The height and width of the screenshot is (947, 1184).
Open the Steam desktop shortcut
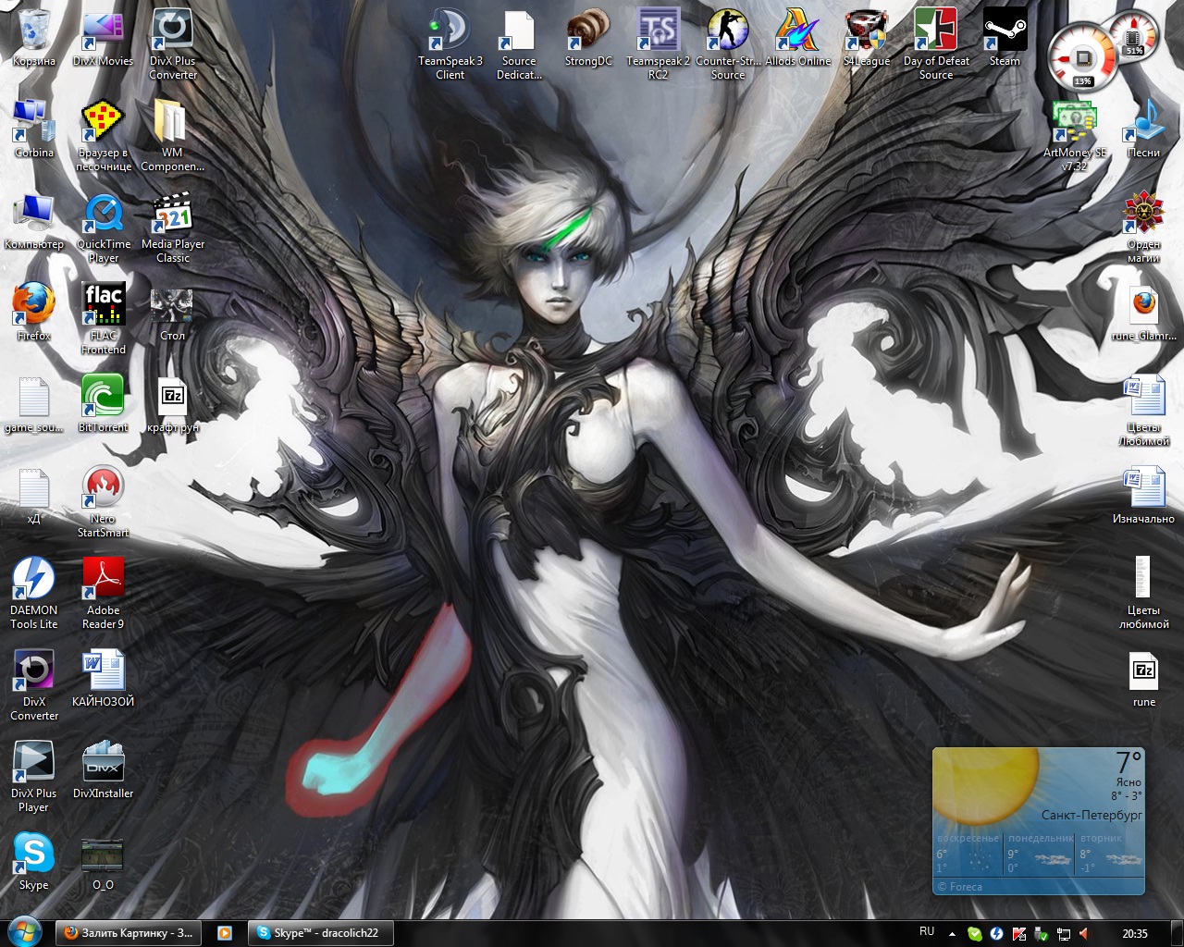tap(1005, 38)
